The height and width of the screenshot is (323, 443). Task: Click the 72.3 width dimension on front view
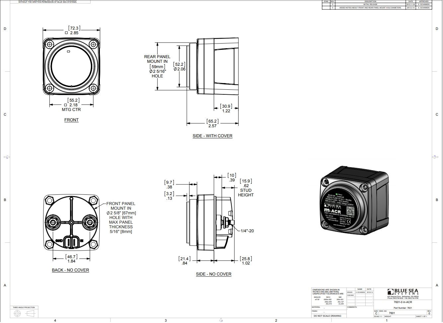point(74,28)
